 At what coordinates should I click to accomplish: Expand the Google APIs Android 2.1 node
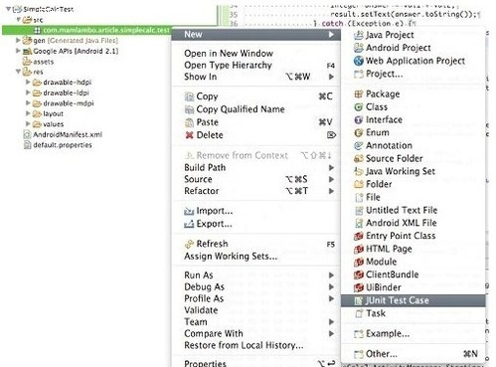click(x=18, y=51)
